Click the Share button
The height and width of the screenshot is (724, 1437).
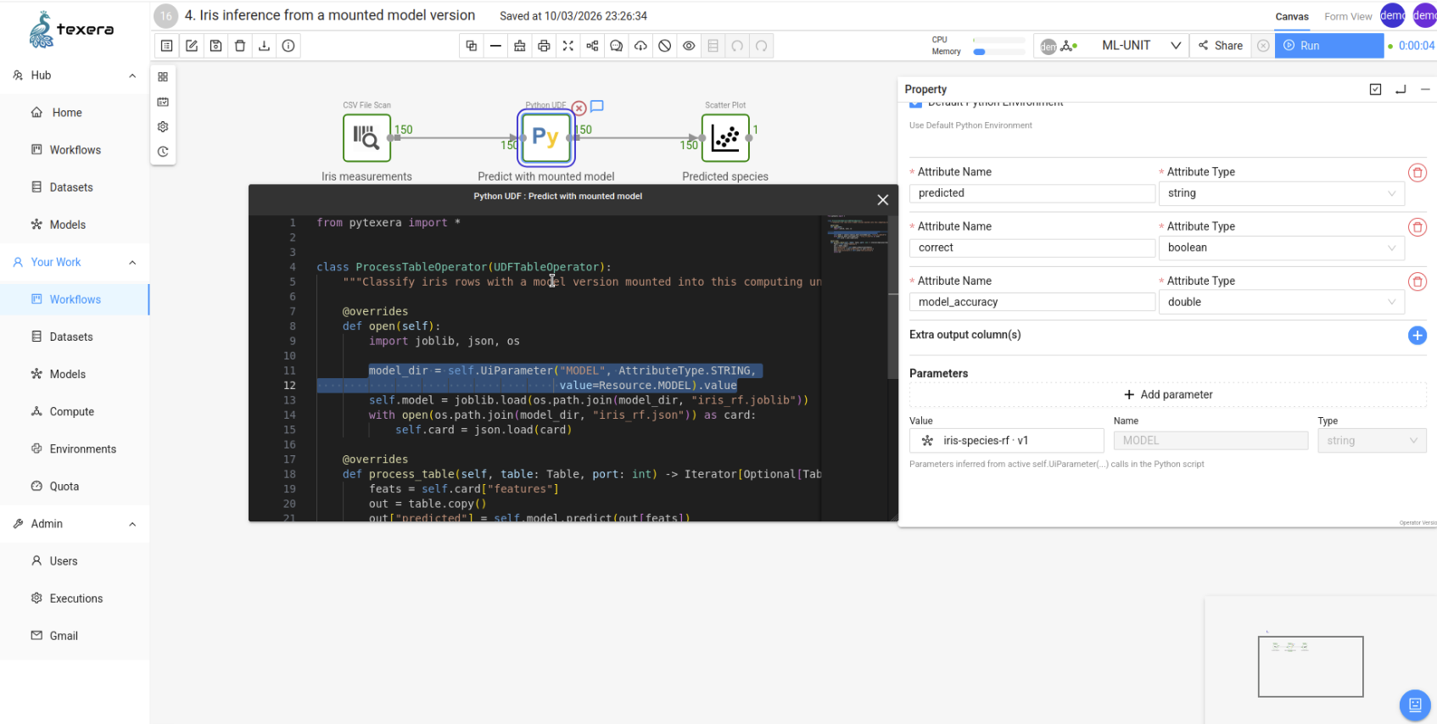pos(1221,46)
